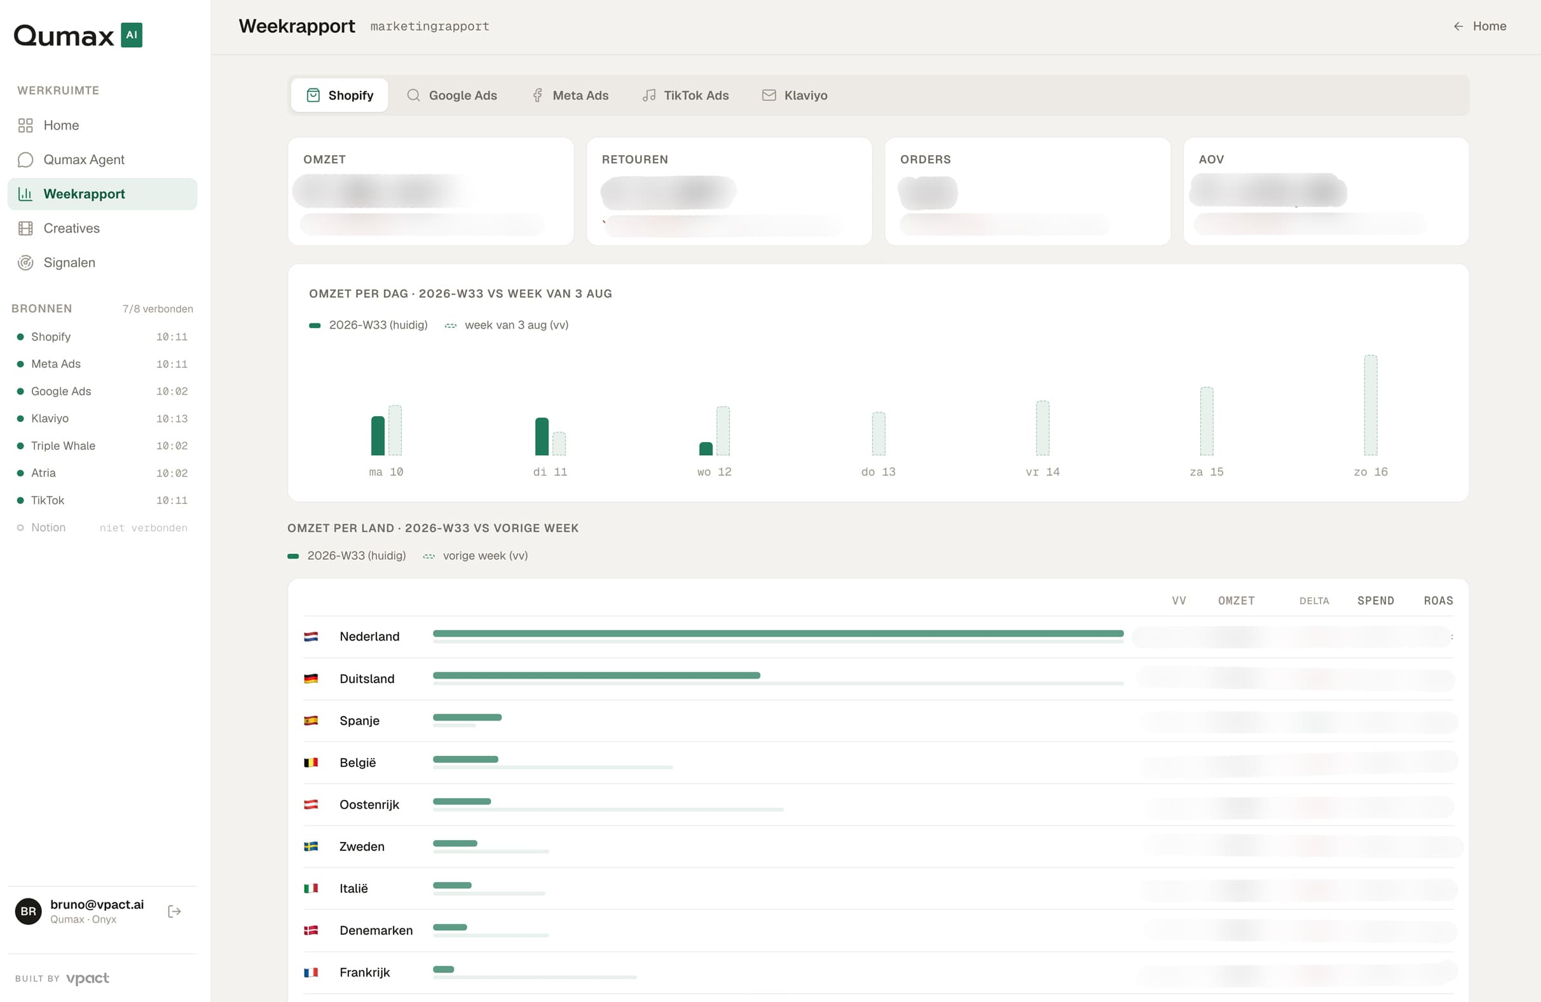
Task: Click the back arrow icon beside Home
Action: tap(1458, 26)
